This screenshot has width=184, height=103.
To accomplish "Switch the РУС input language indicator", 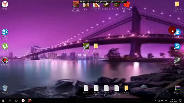I will [166, 100].
